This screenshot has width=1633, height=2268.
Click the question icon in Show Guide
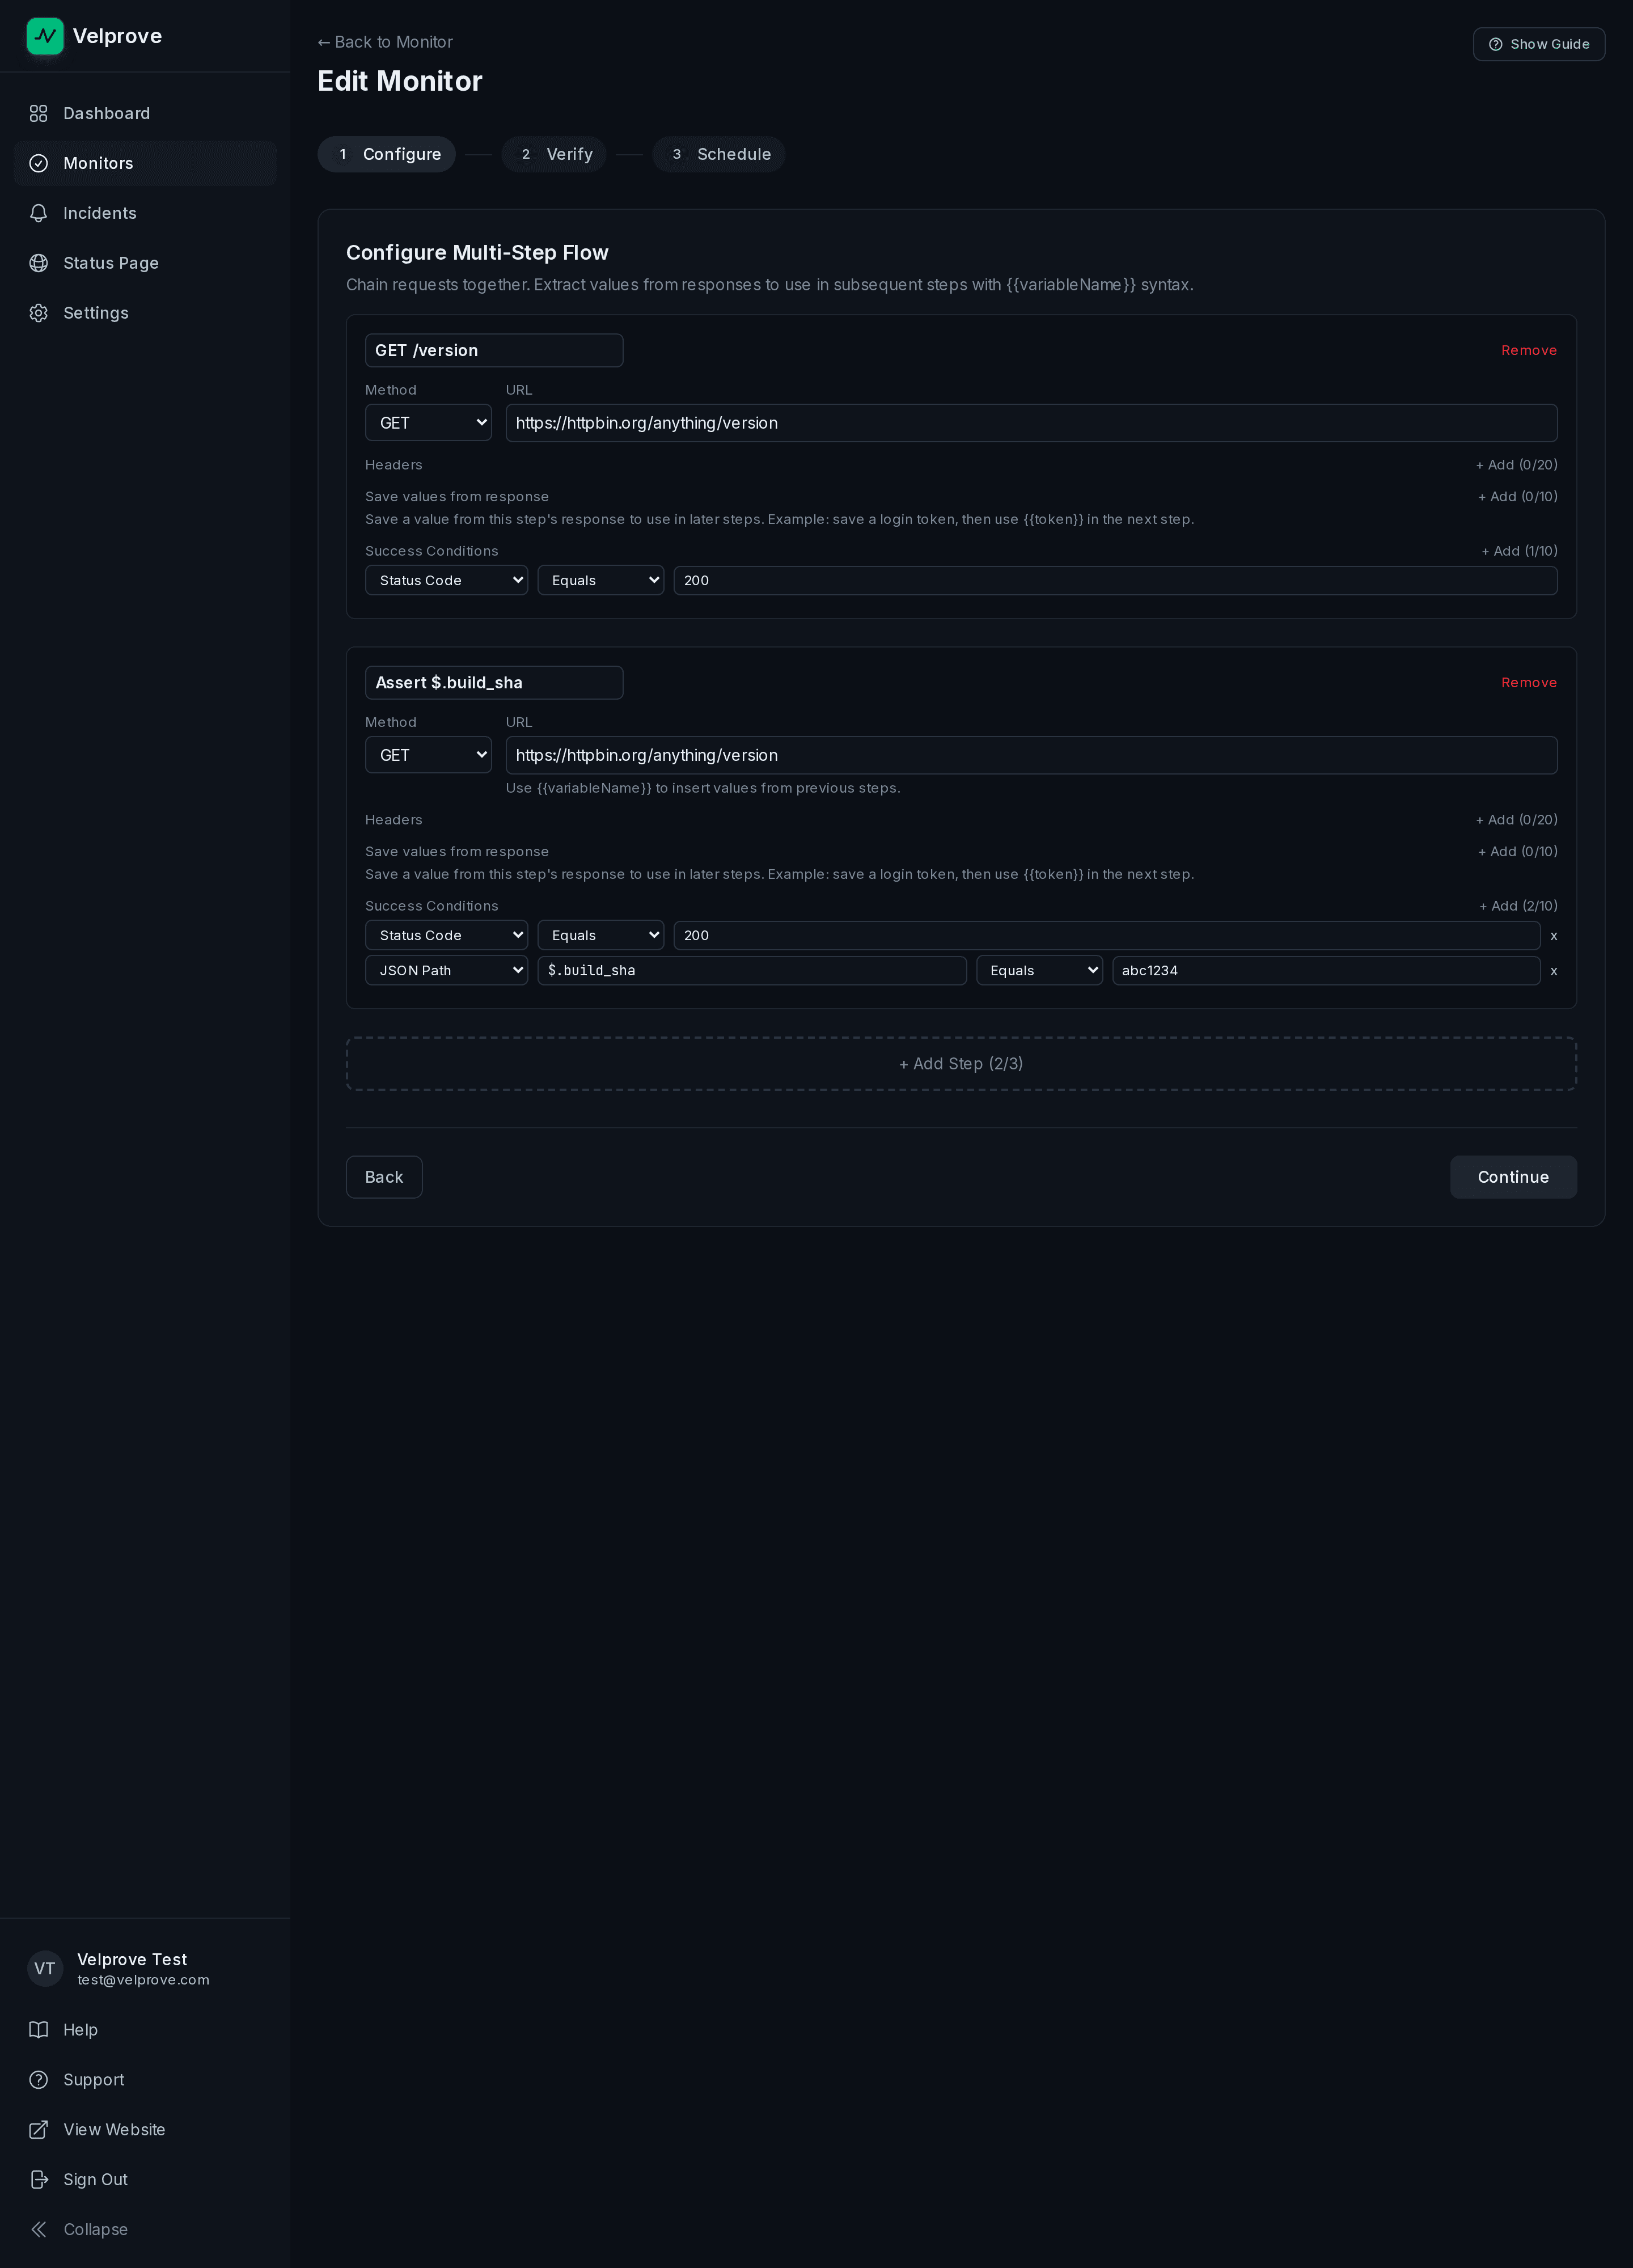1496,45
